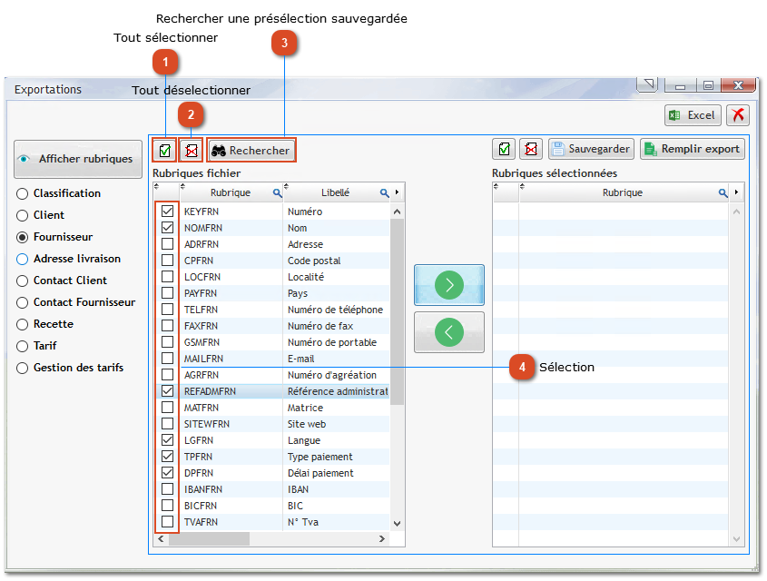Screen dimensions: 767x581
Task: Expand column menu arrow in Rubriques fichier header
Action: click(x=397, y=193)
